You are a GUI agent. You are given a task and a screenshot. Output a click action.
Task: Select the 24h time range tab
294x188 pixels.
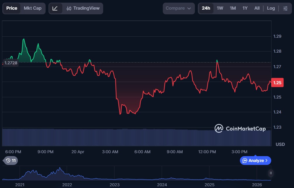tap(206, 8)
